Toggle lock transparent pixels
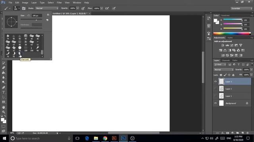The image size is (254, 142). pos(221,75)
